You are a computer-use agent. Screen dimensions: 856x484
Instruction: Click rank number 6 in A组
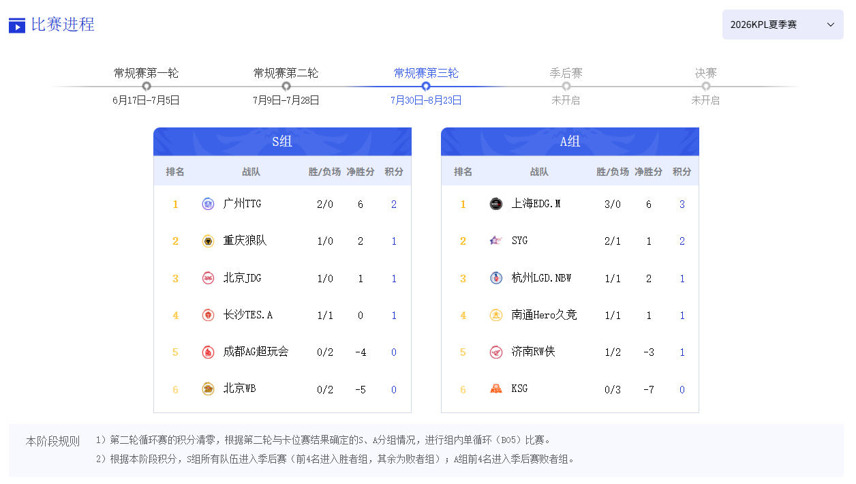point(463,390)
